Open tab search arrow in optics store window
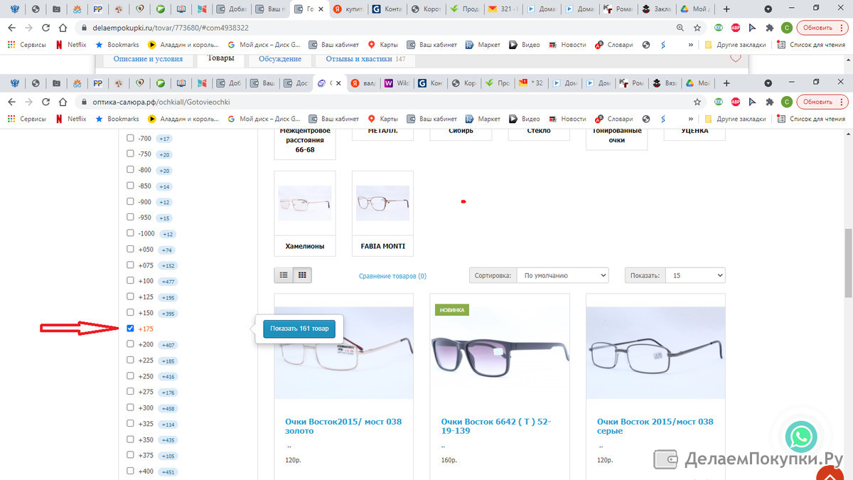This screenshot has width=853, height=480. (767, 83)
